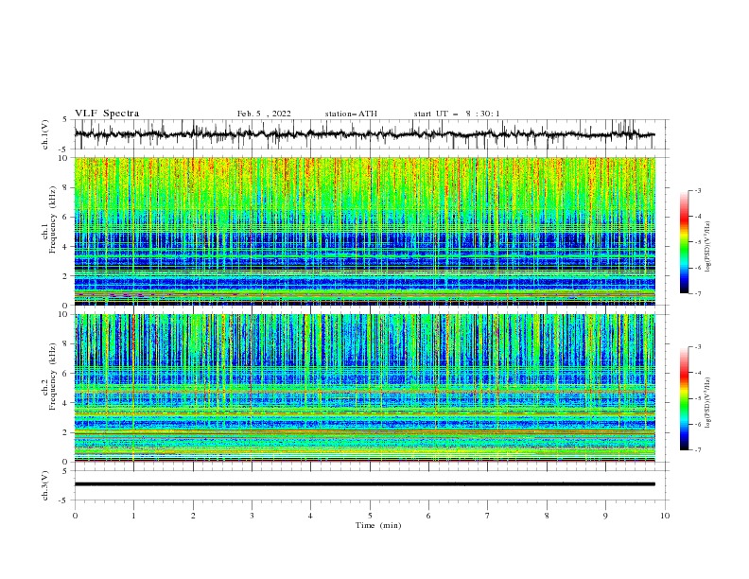Select the "start UT = 8 :30: 1" text
The width and height of the screenshot is (749, 579).
click(457, 114)
